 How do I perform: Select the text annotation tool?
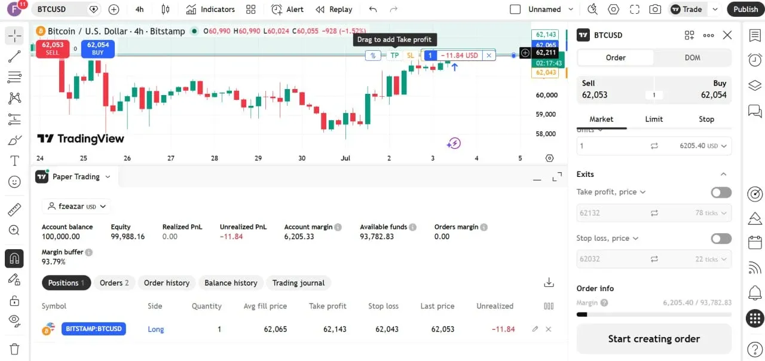(x=14, y=161)
